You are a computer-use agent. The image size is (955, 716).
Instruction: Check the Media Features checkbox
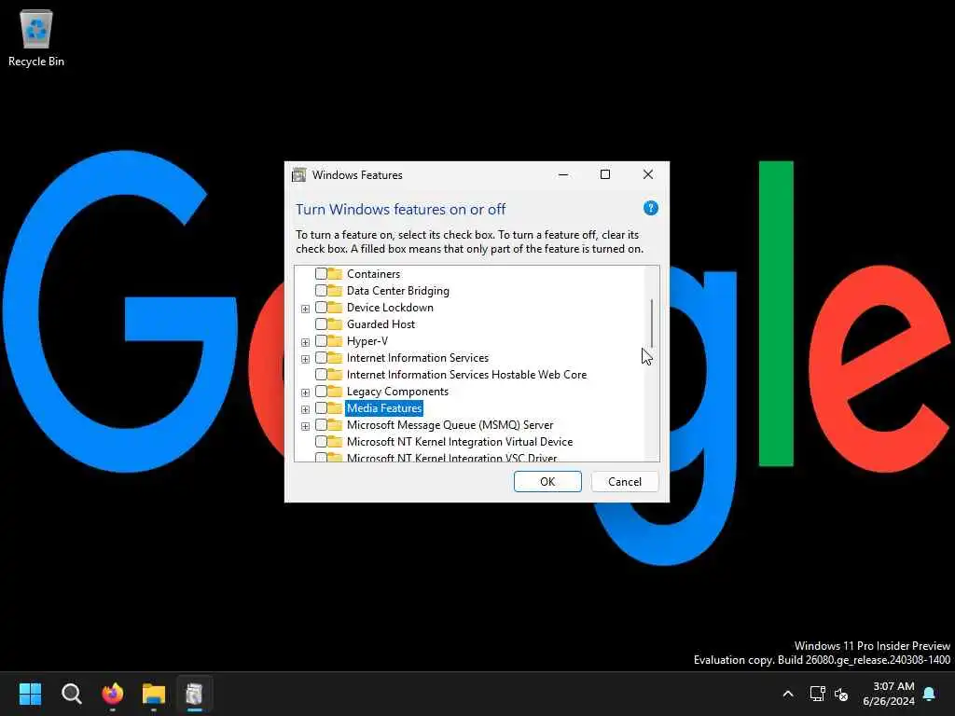[x=321, y=408]
